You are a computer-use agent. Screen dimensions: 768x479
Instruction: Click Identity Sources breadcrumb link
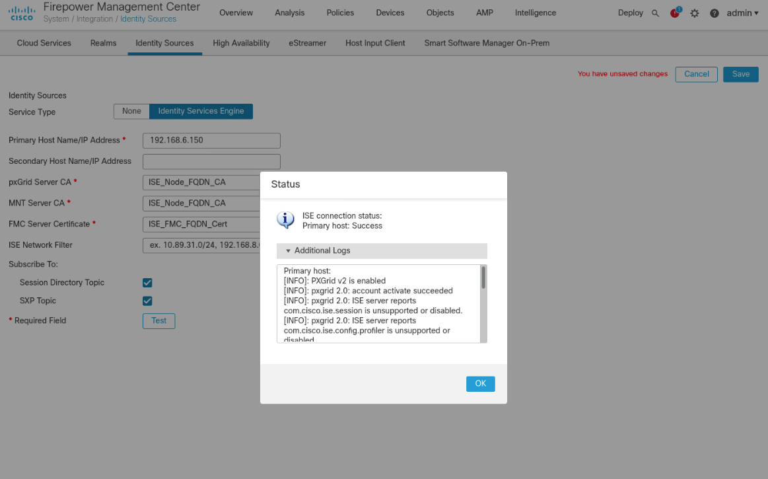tap(148, 19)
